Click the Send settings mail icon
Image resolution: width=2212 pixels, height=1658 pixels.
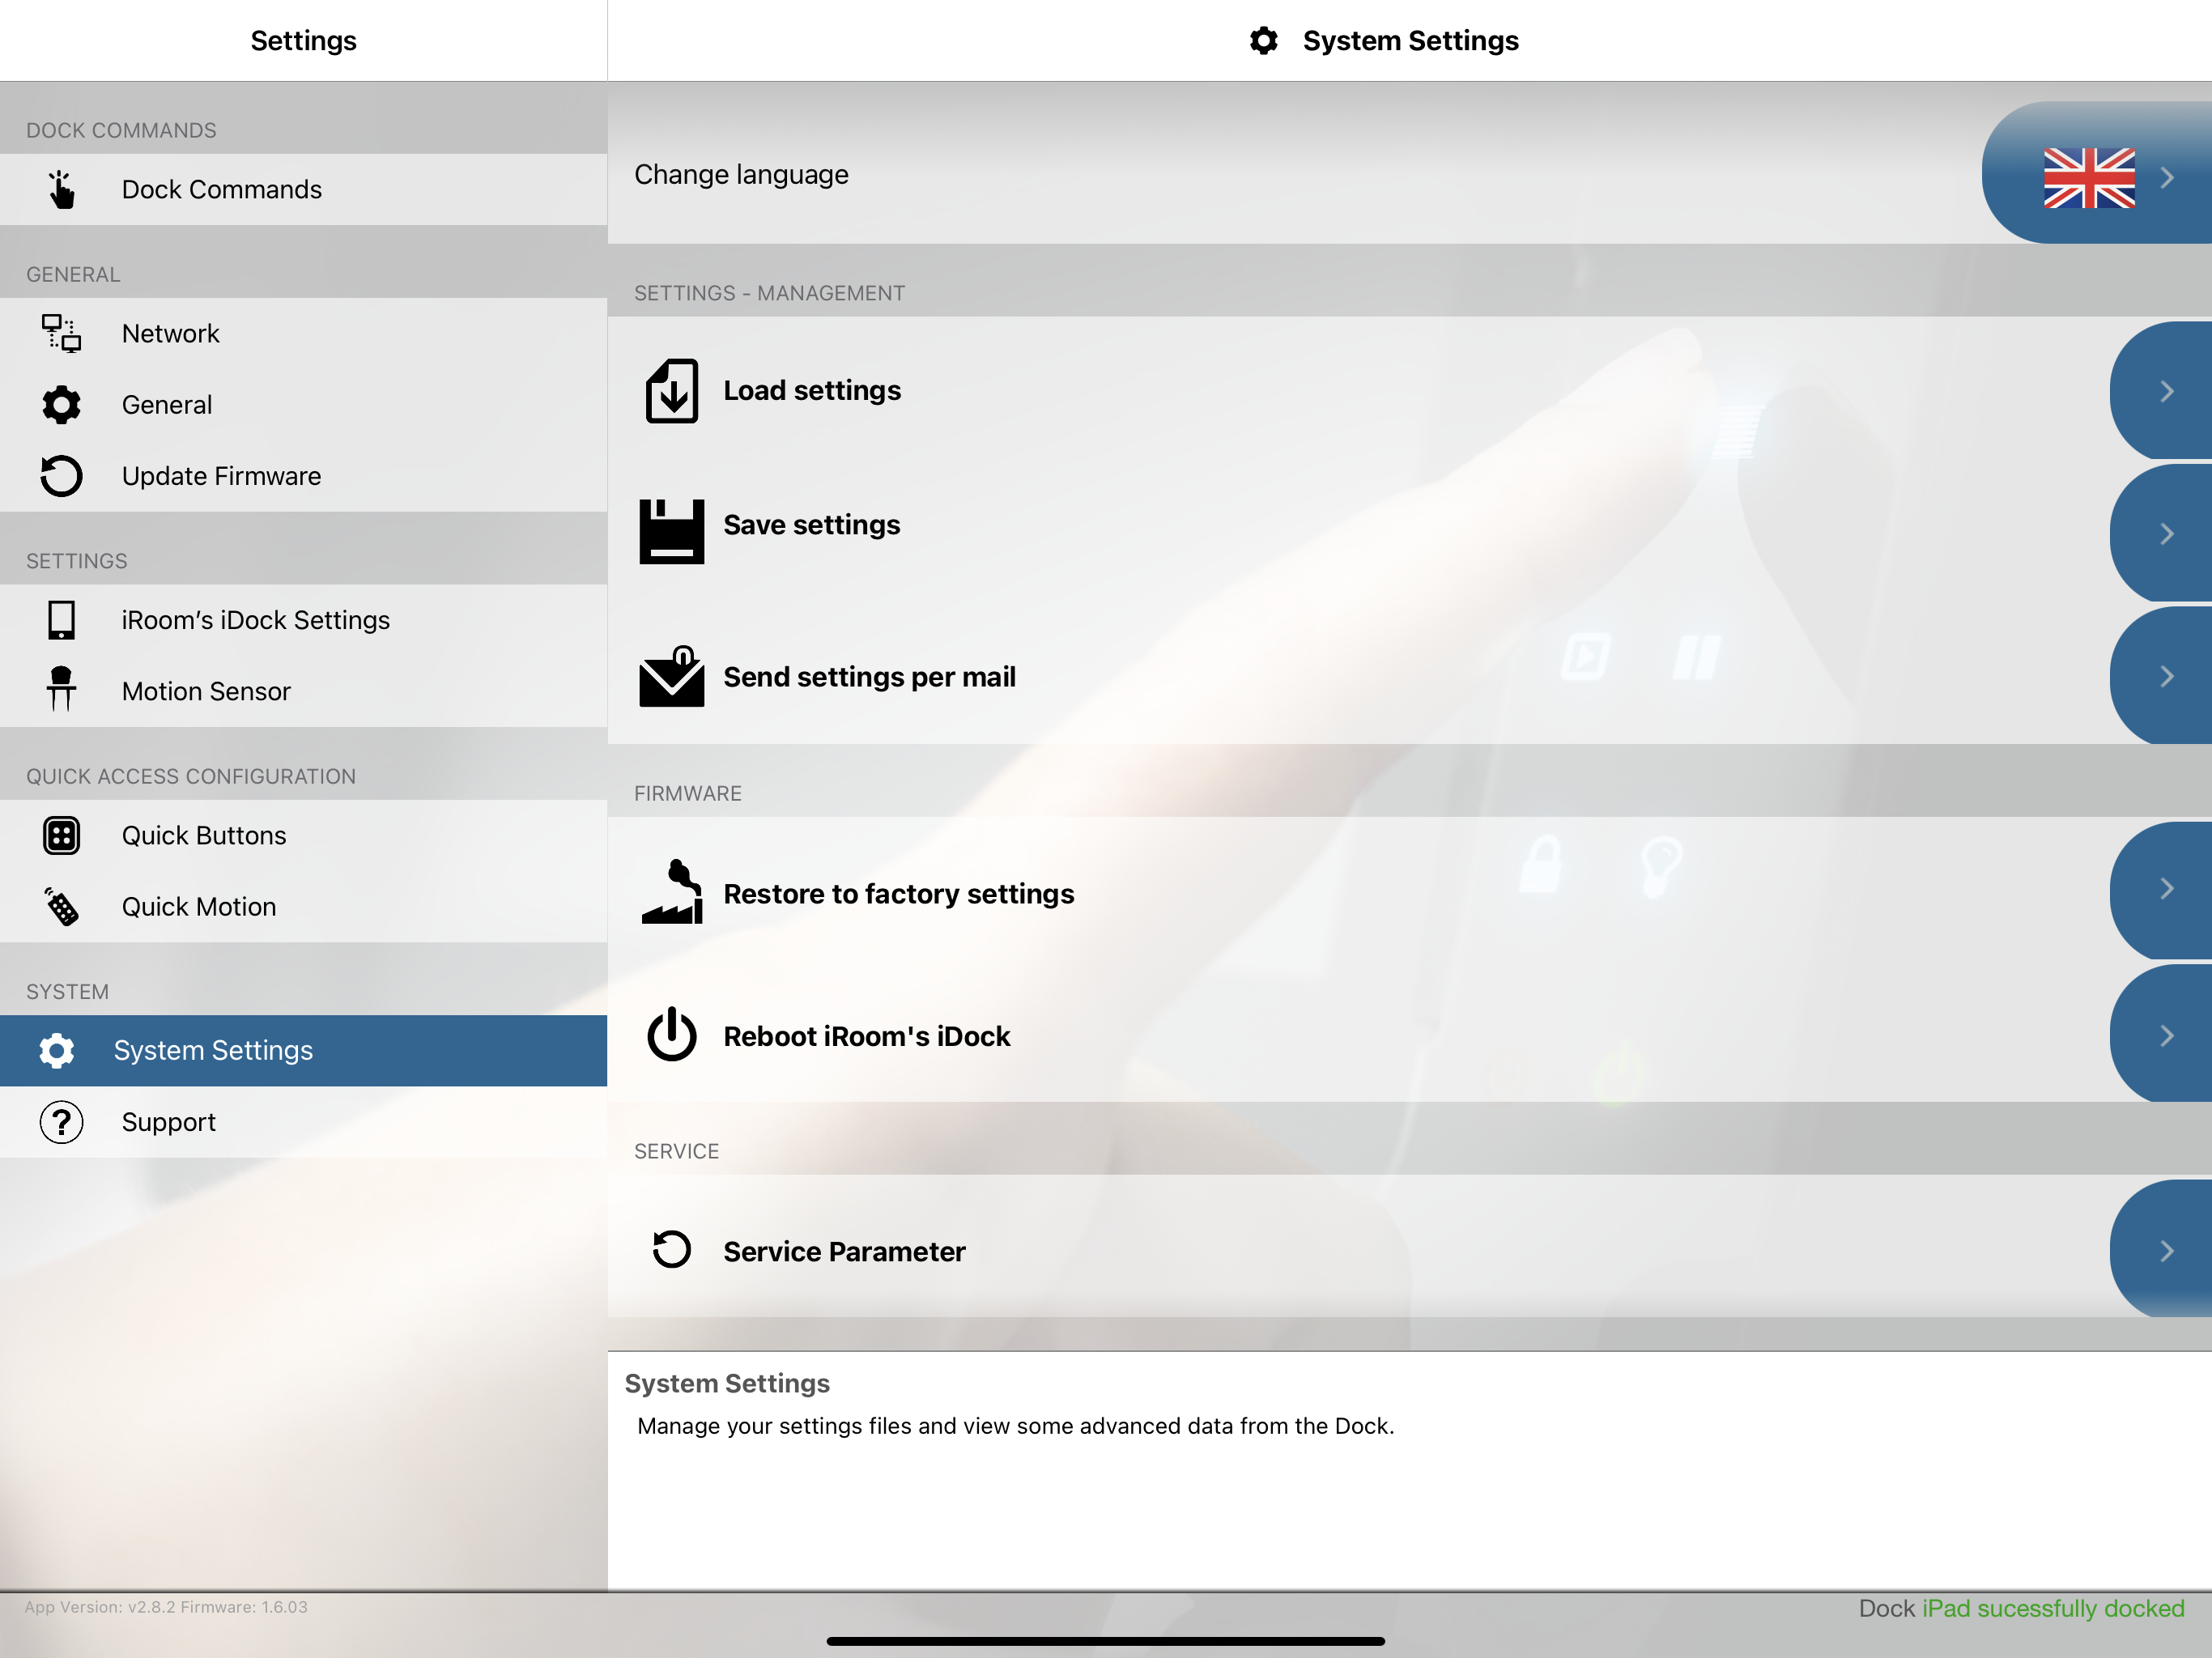pyautogui.click(x=671, y=677)
